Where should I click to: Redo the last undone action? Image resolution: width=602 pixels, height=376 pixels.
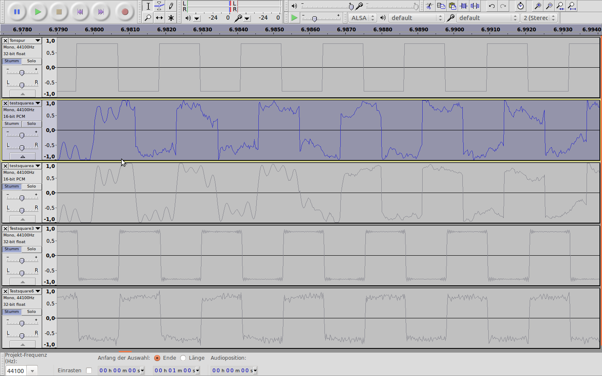pos(503,6)
